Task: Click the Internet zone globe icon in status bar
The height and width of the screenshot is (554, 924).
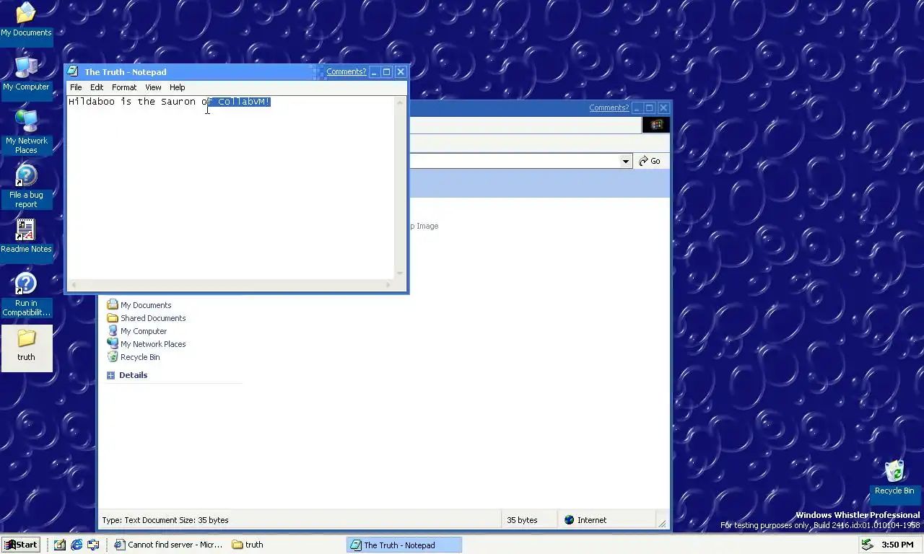Action: click(570, 519)
